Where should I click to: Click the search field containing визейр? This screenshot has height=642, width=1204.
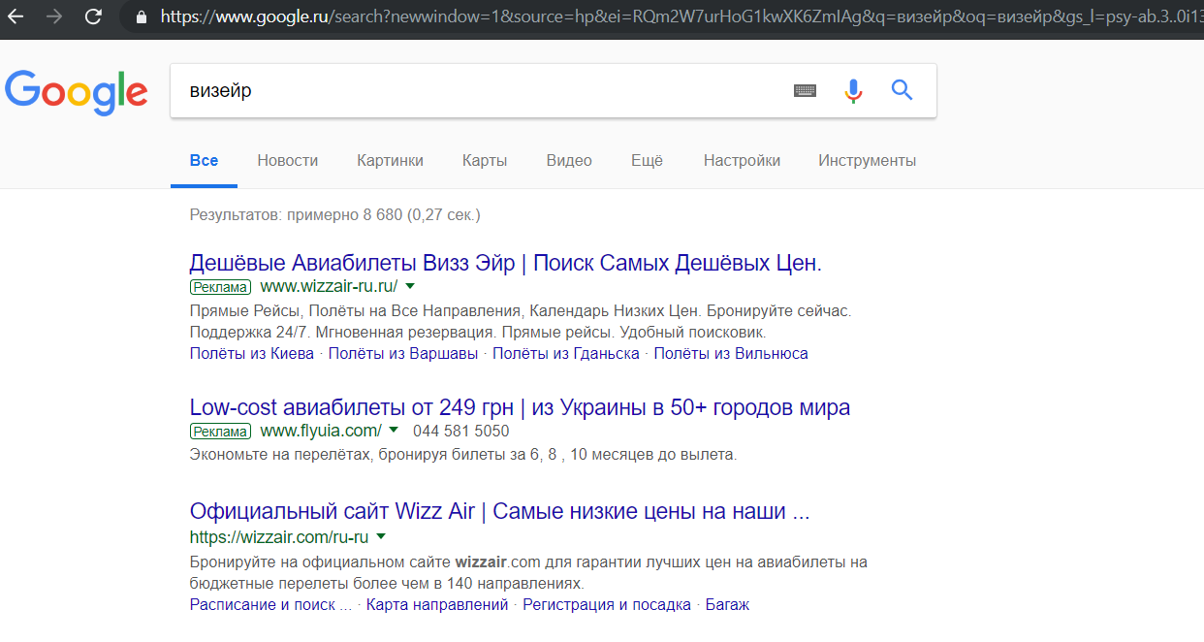click(x=475, y=91)
